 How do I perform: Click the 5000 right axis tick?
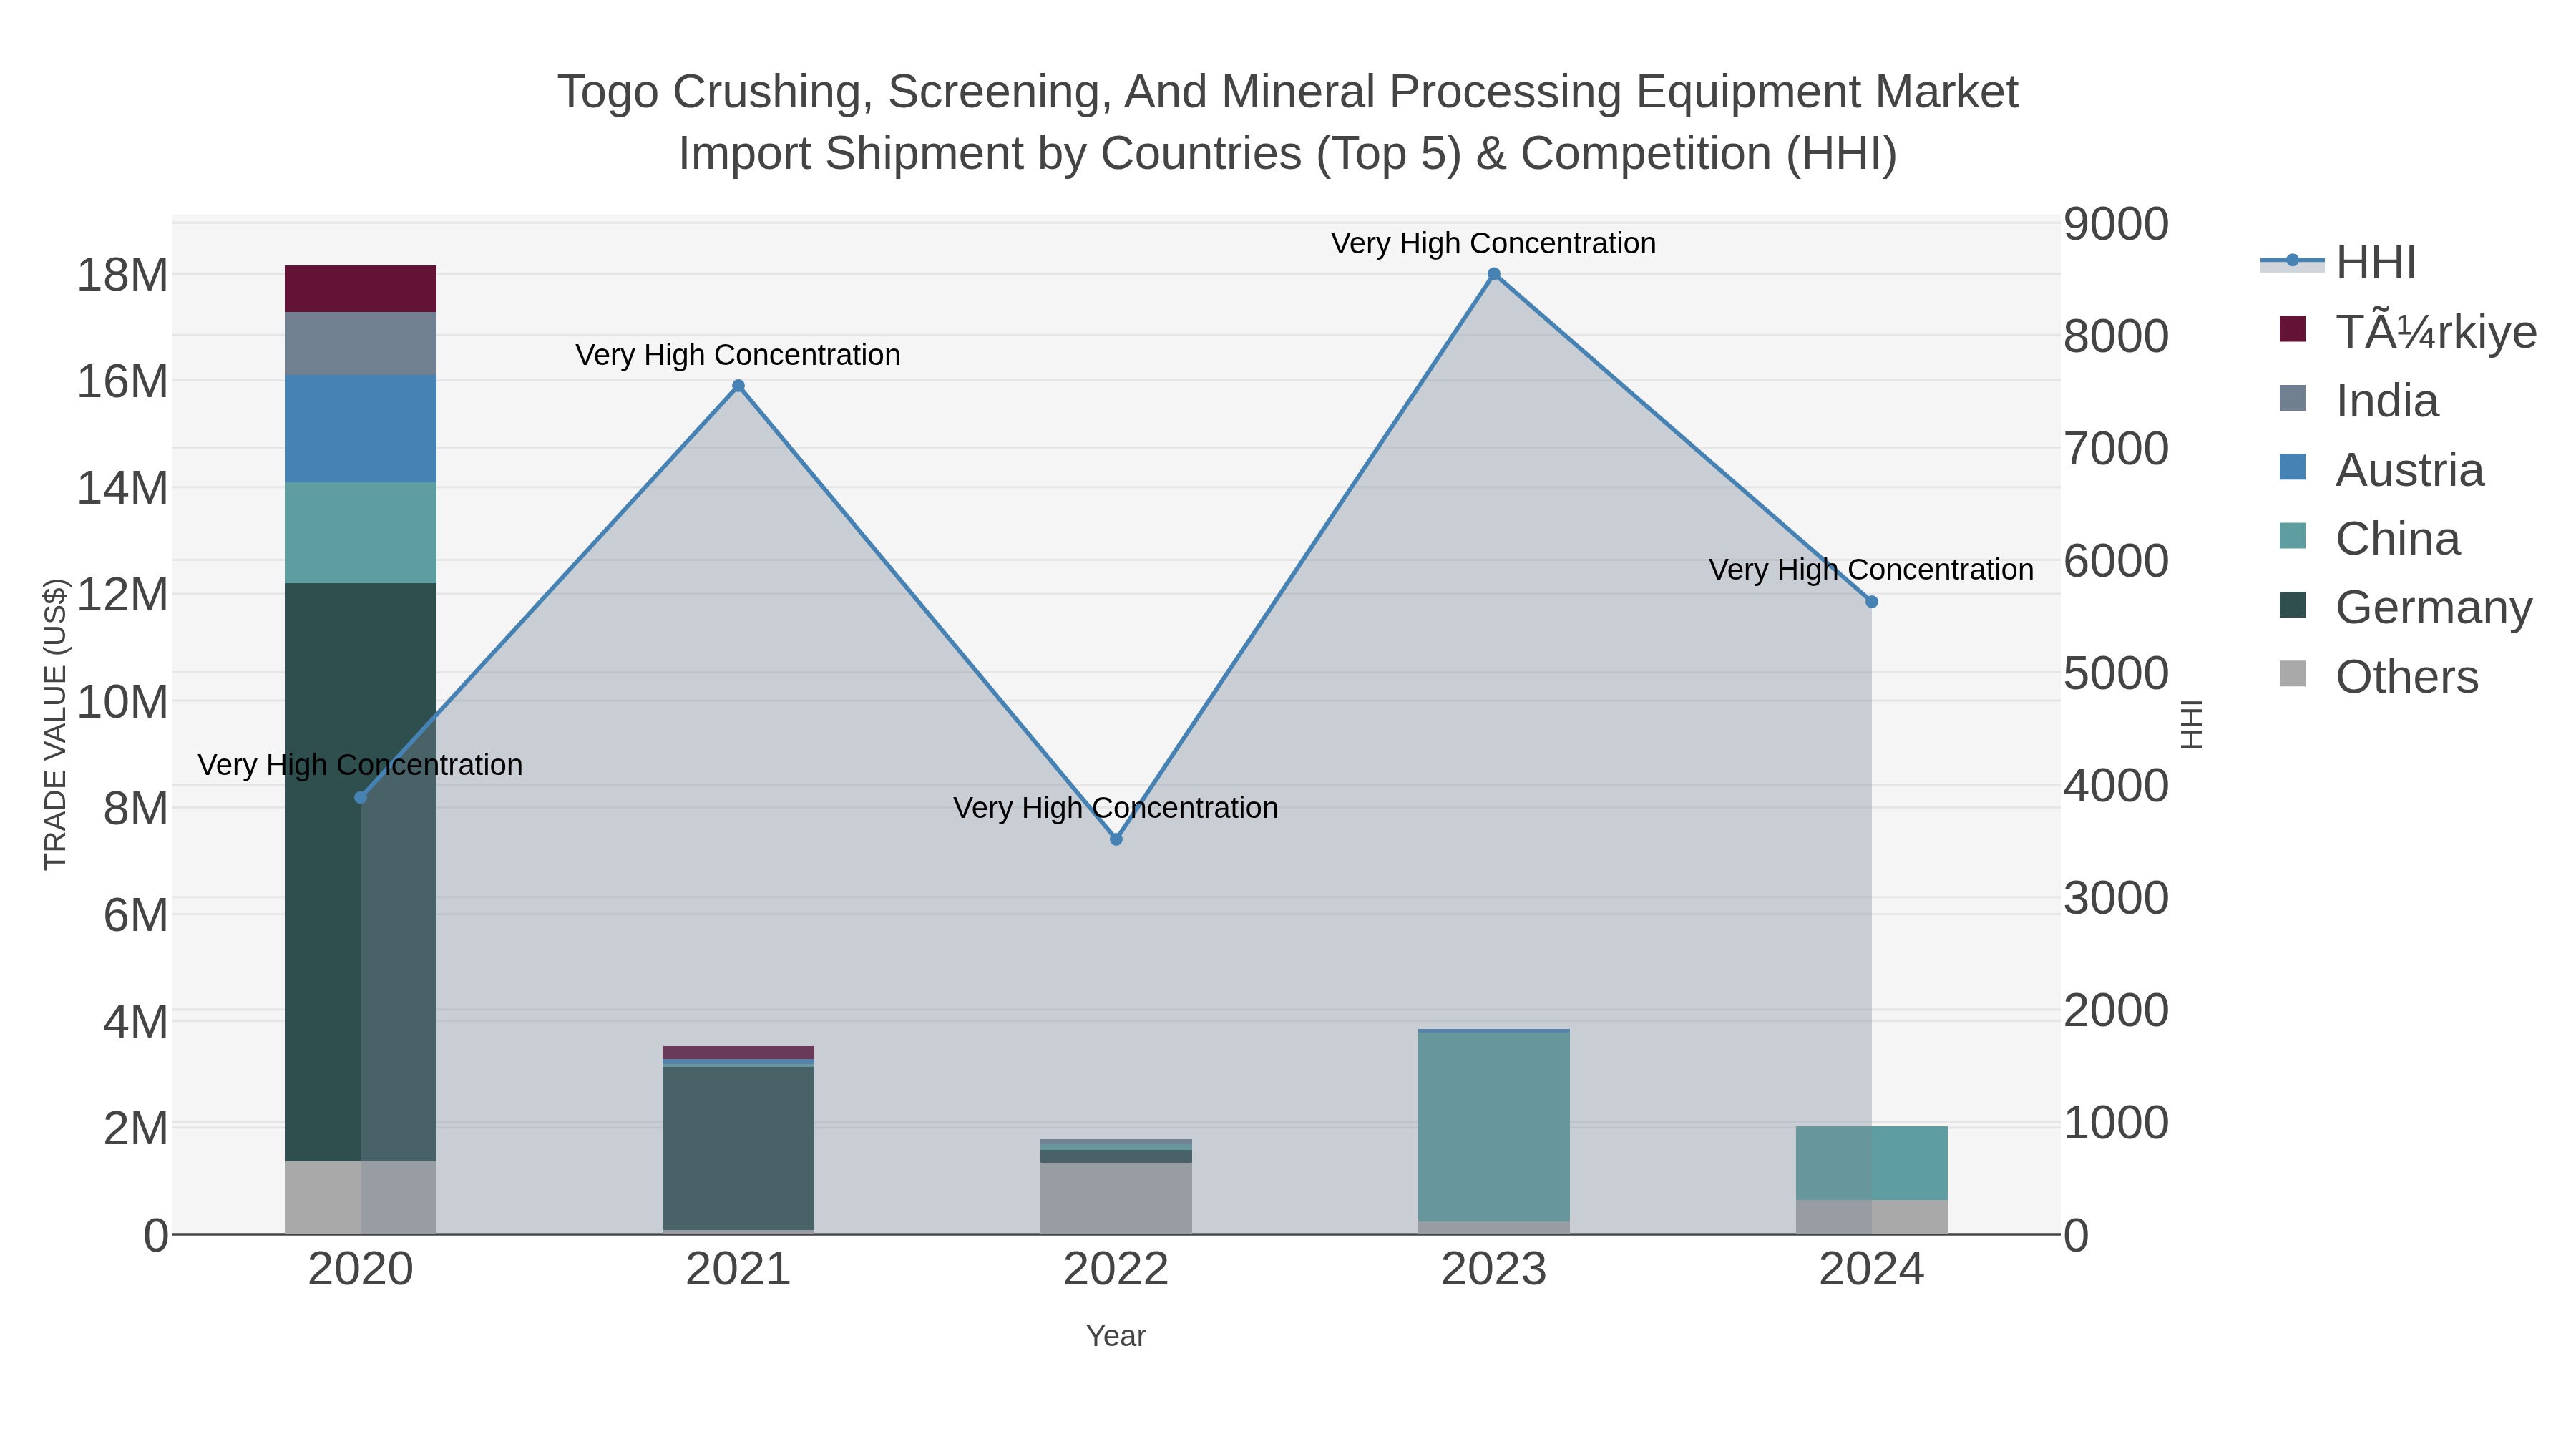click(x=2117, y=673)
